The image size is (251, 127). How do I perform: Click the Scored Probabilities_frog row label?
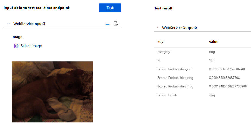point(175,86)
